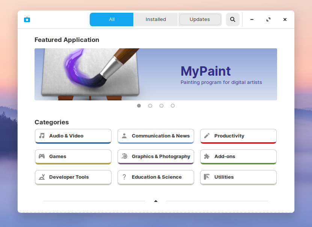Viewport: 312px width, 227px height.
Task: Collapse the panel with the bottom up arrow
Action: point(156,201)
